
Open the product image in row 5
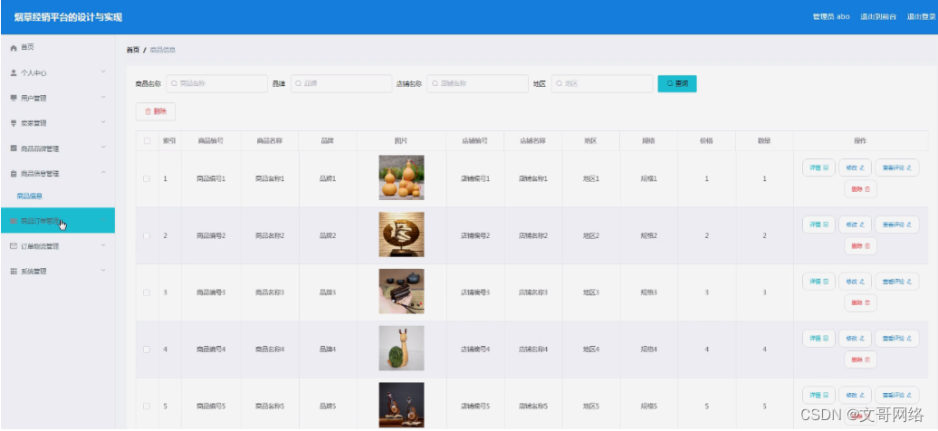tap(401, 406)
